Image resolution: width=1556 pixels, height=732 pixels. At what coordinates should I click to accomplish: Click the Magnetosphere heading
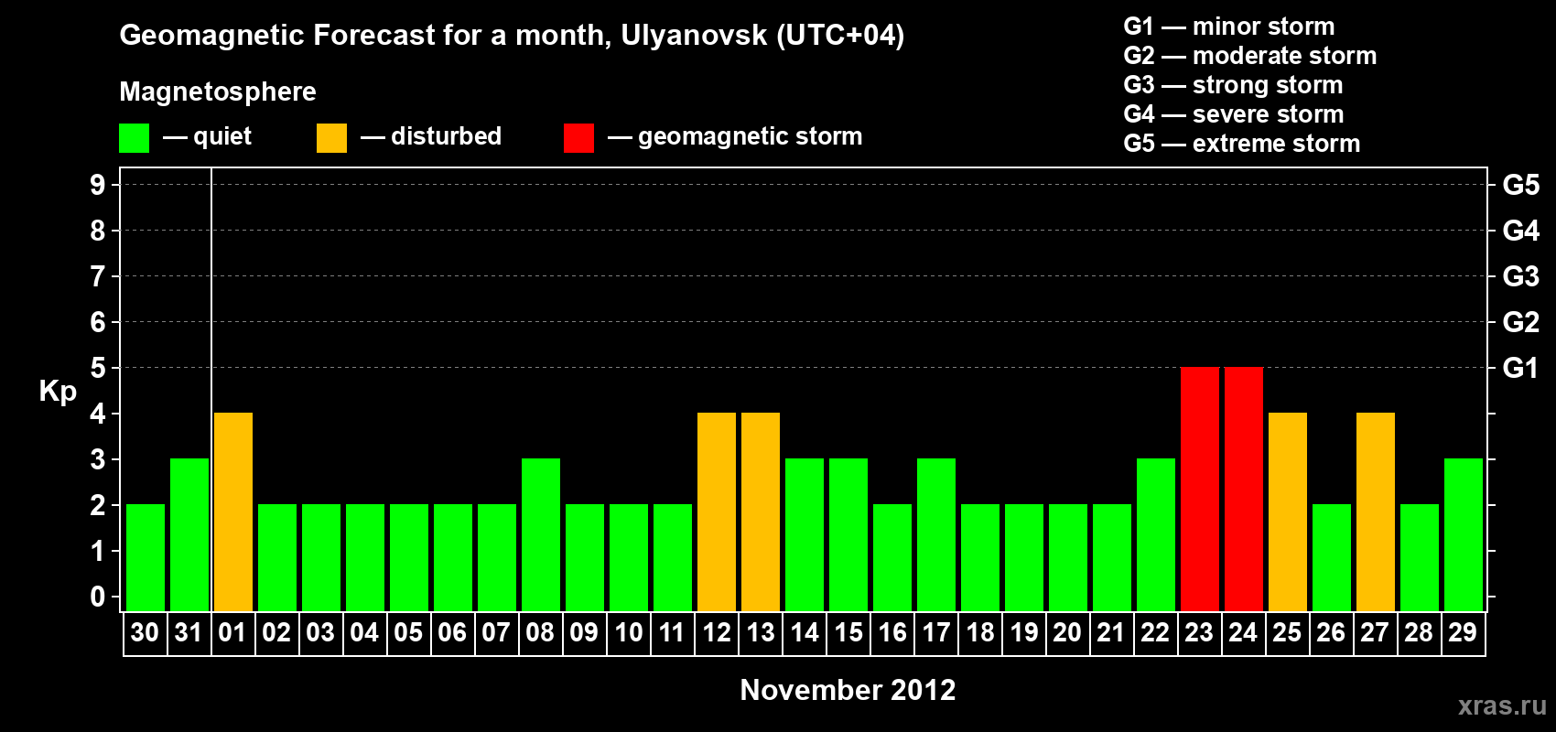click(x=218, y=91)
